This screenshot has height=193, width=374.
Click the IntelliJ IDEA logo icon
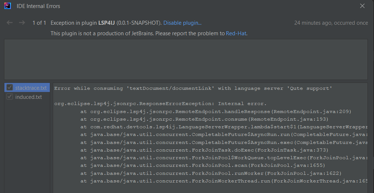7,6
